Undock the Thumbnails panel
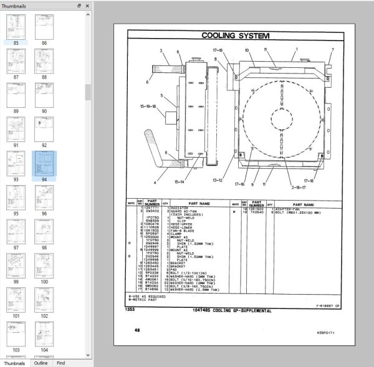The height and width of the screenshot is (367, 374). tap(79, 6)
